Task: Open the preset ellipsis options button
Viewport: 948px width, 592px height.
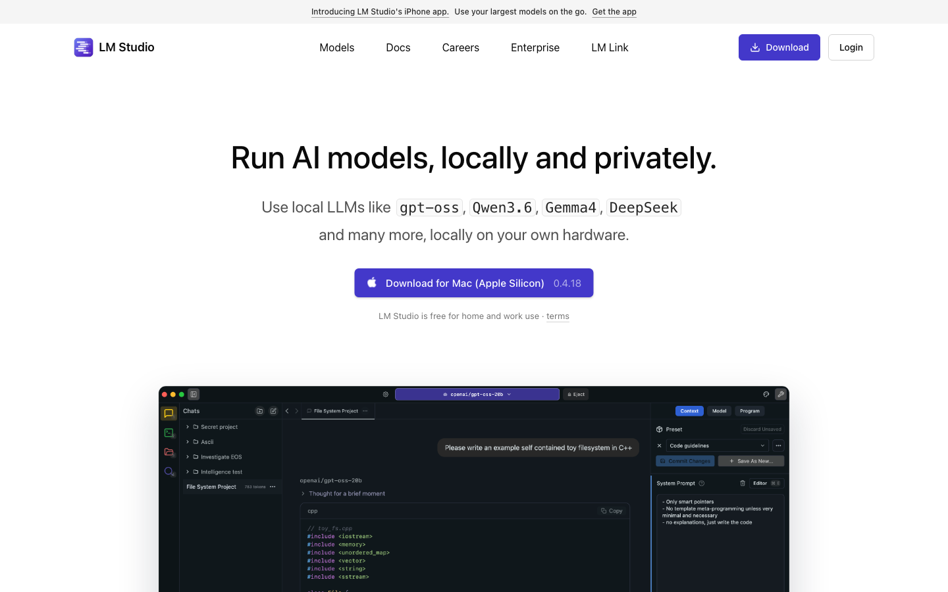Action: (778, 446)
